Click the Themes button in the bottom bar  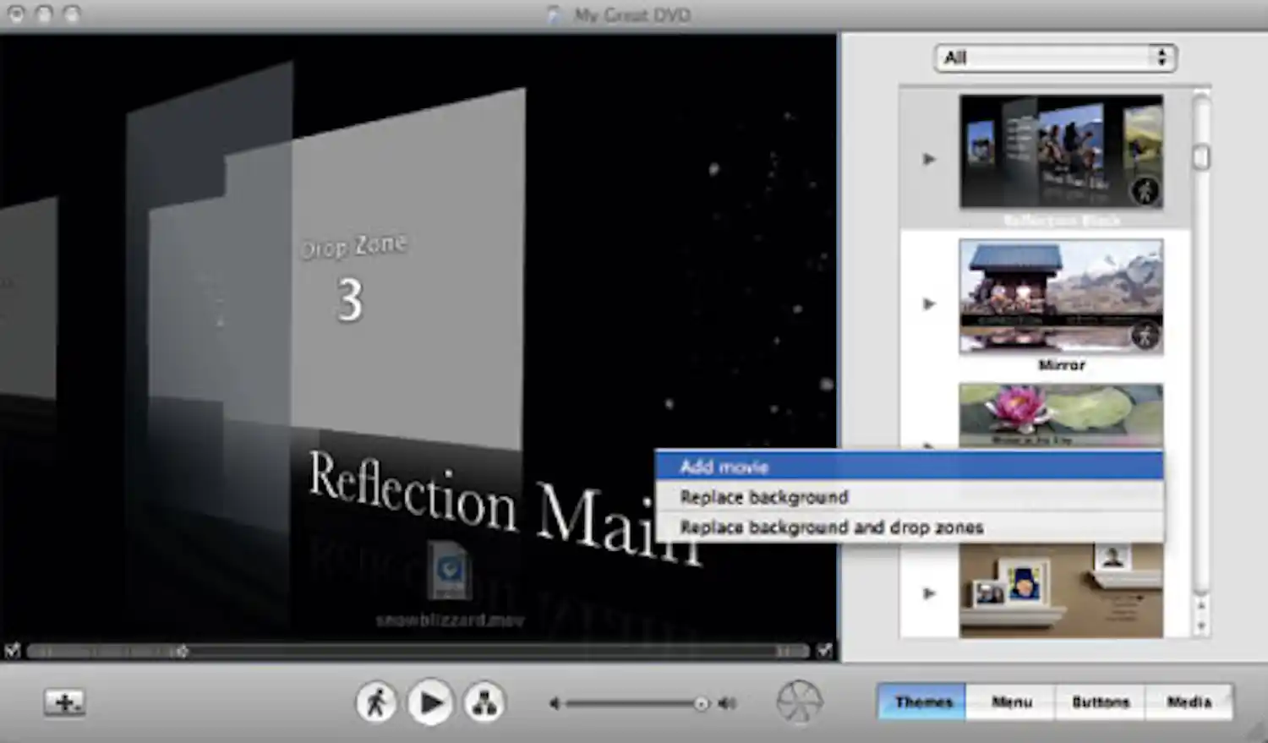[921, 701]
